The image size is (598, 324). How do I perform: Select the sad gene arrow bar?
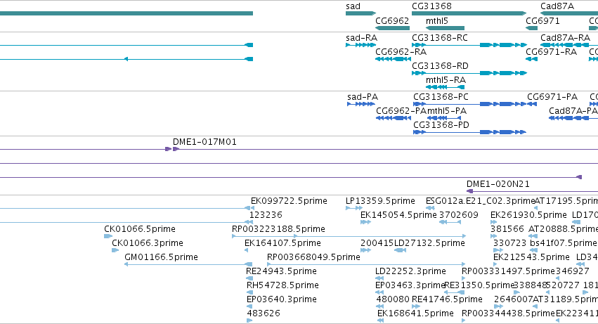click(360, 13)
